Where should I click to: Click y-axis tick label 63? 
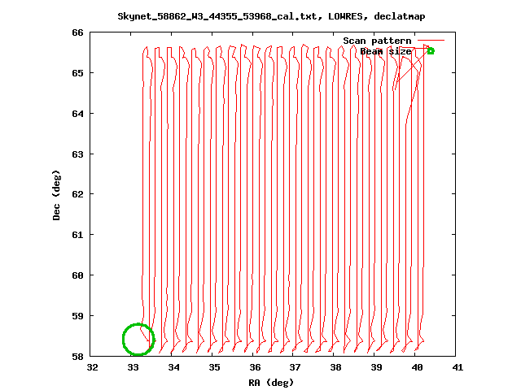[x=77, y=154]
